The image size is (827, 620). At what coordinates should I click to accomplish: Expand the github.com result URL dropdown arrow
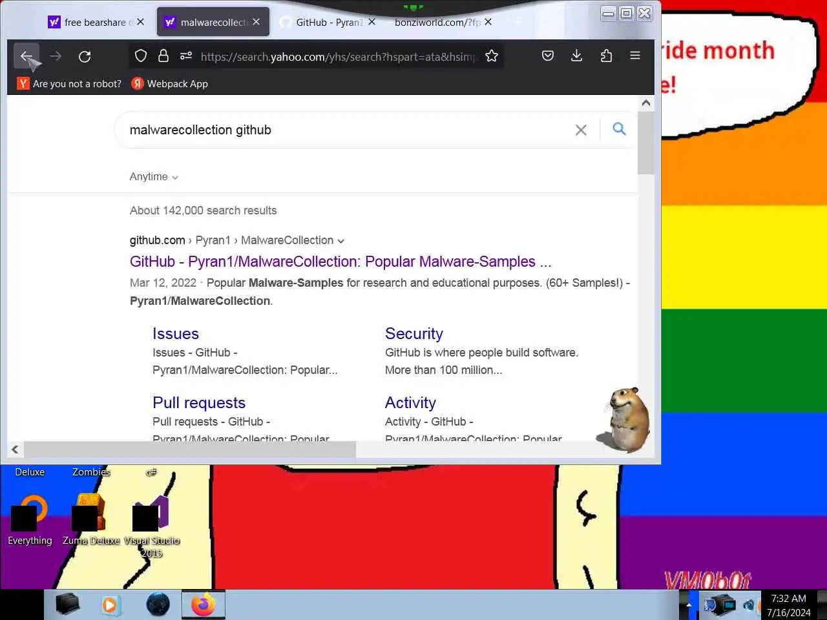click(341, 241)
